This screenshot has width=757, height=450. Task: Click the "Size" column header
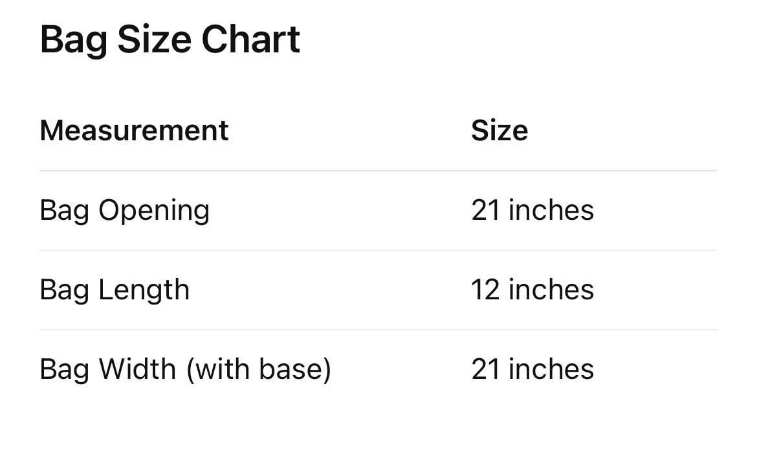click(x=499, y=131)
